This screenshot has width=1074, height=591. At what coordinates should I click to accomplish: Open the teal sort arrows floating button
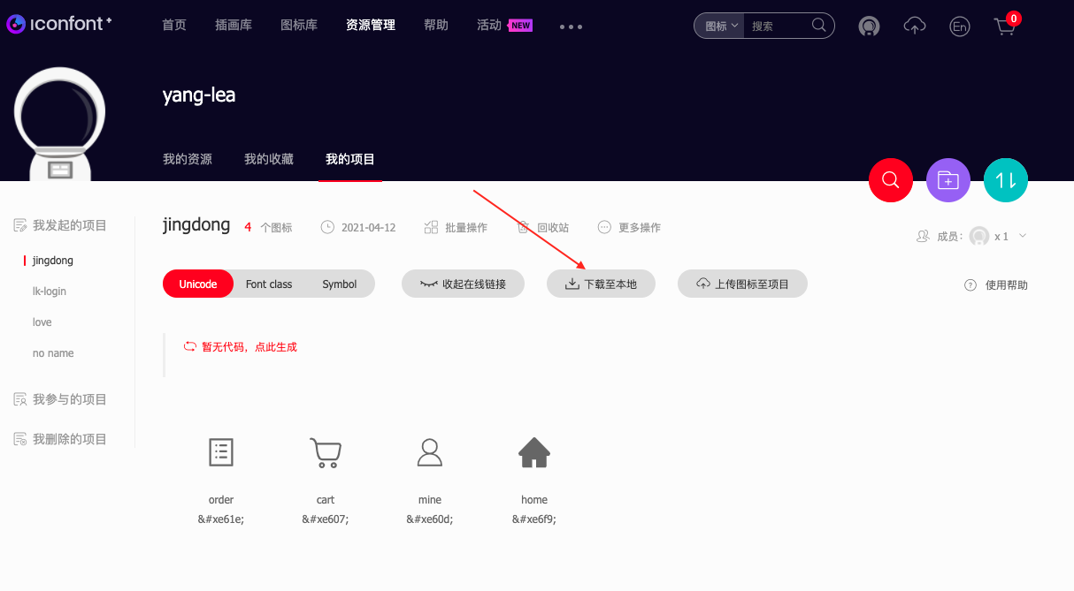tap(1006, 180)
